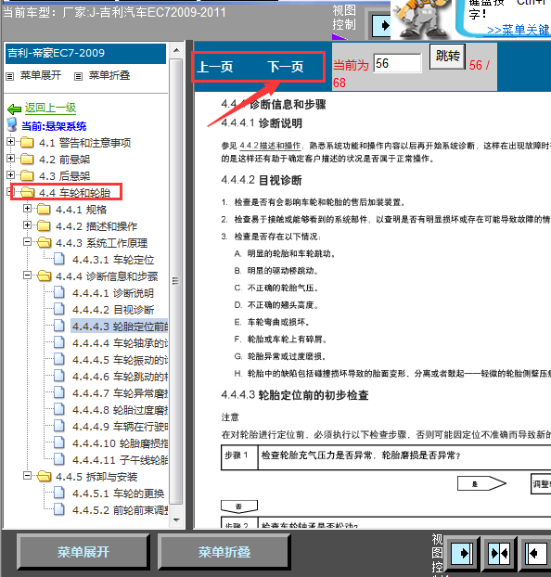Collapse the 4.4.3 系统工作原理 node
551x577 pixels.
pyautogui.click(x=27, y=242)
